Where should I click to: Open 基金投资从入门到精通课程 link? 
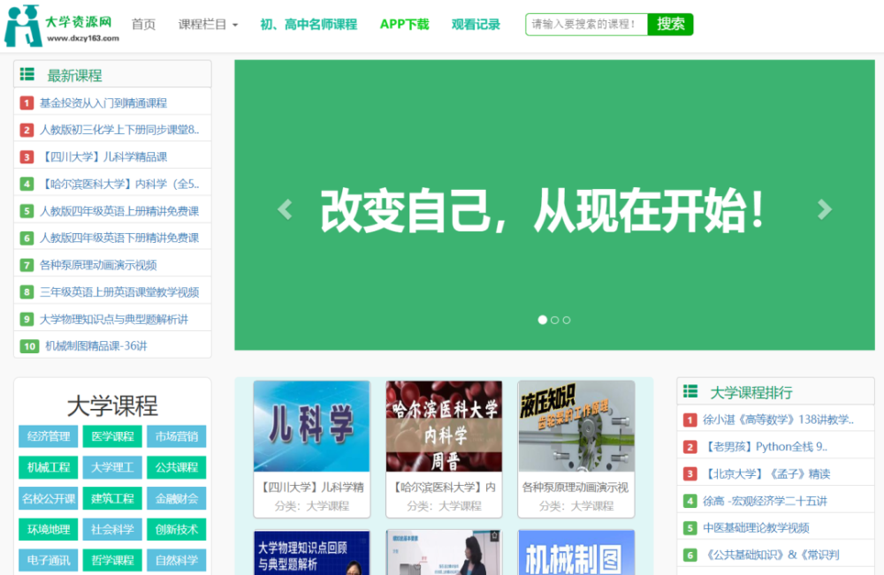point(103,103)
